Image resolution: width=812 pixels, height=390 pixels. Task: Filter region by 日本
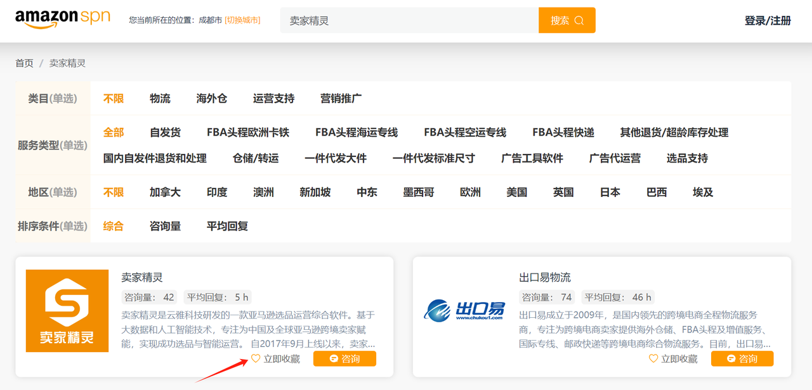(x=610, y=192)
